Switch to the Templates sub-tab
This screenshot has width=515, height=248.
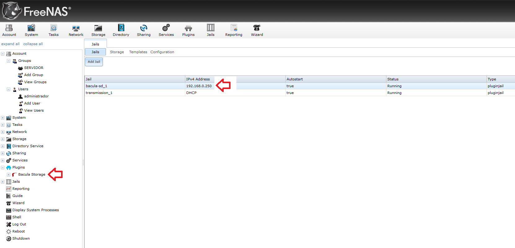point(138,52)
